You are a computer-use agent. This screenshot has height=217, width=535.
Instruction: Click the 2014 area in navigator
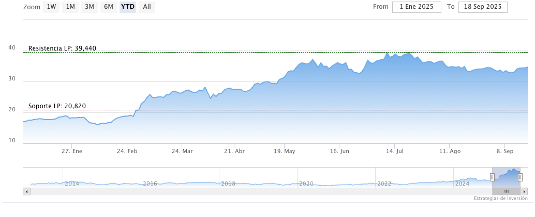click(x=72, y=183)
